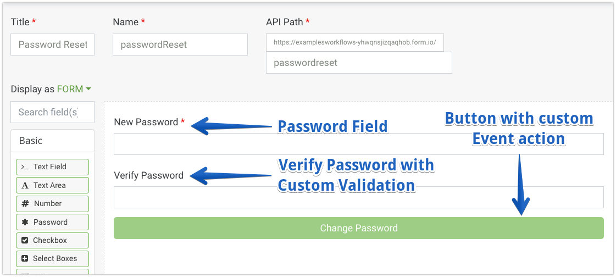This screenshot has width=616, height=277.
Task: Click the API Path label
Action: point(284,22)
